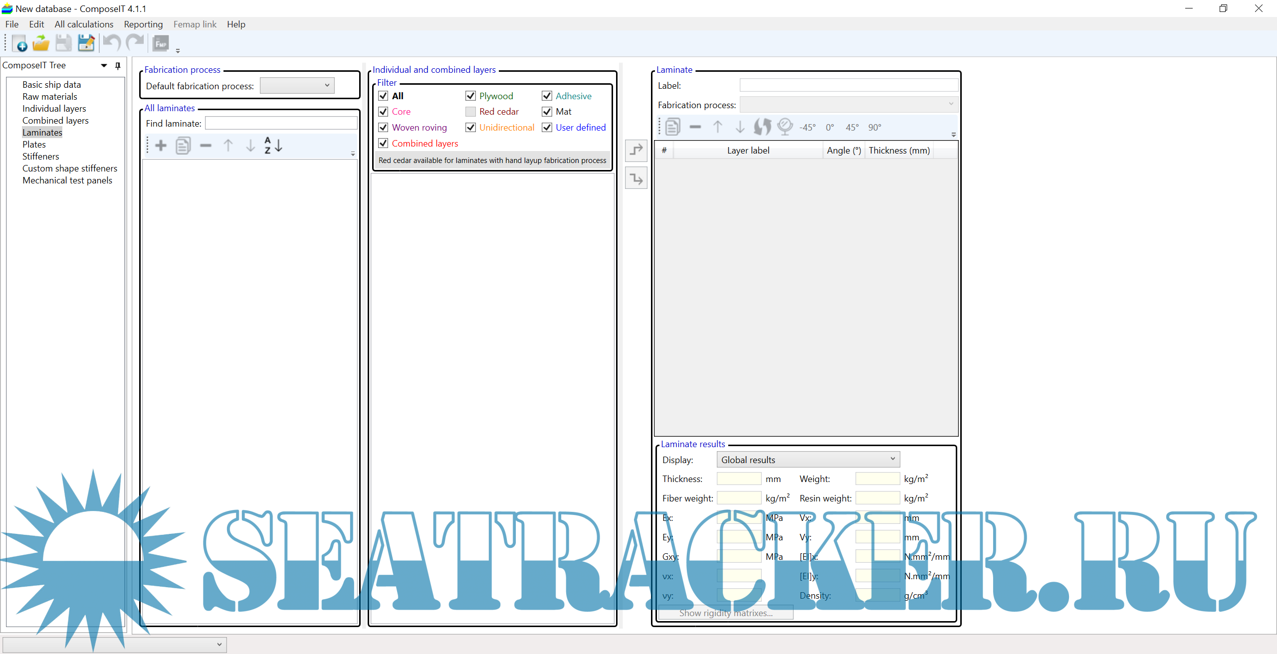This screenshot has height=654, width=1277.
Task: Open Default fabrication process dropdown
Action: [297, 86]
